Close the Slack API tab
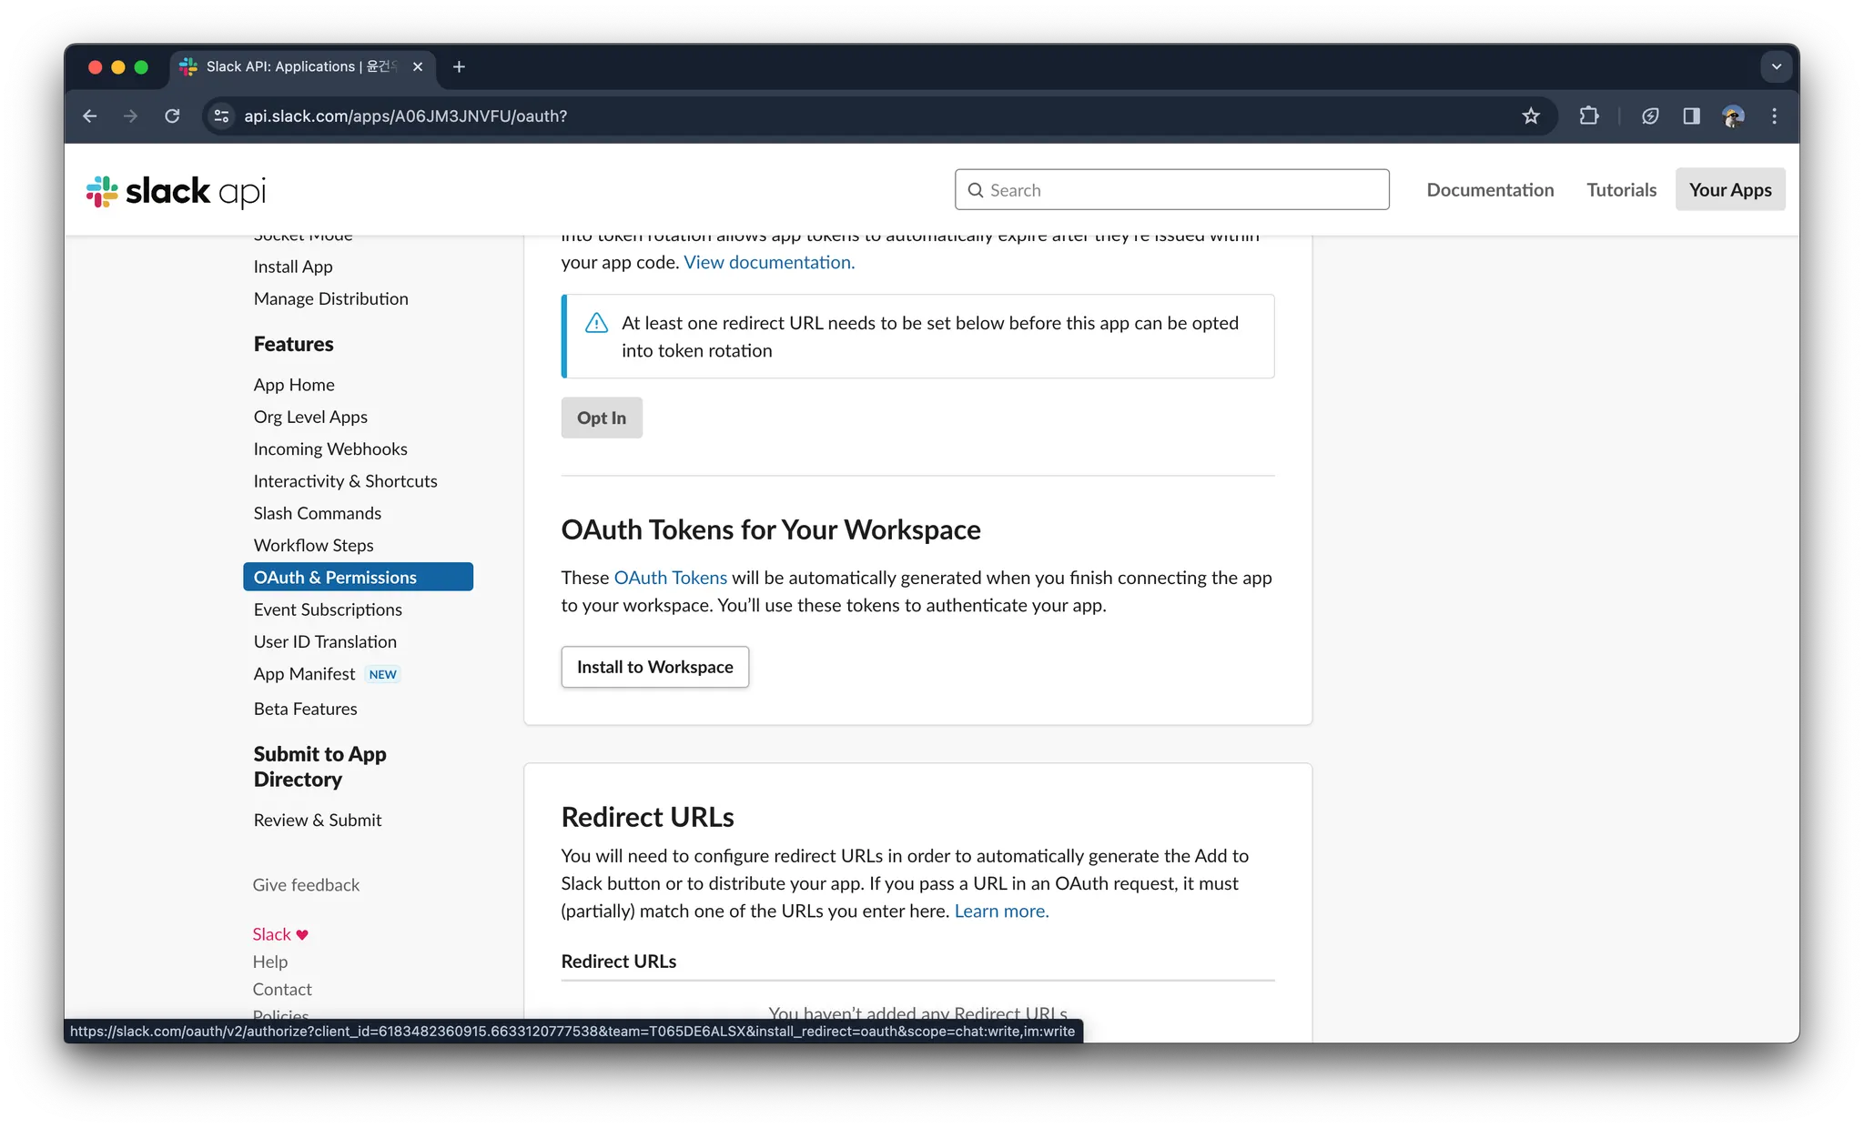The width and height of the screenshot is (1864, 1128). pos(418,66)
